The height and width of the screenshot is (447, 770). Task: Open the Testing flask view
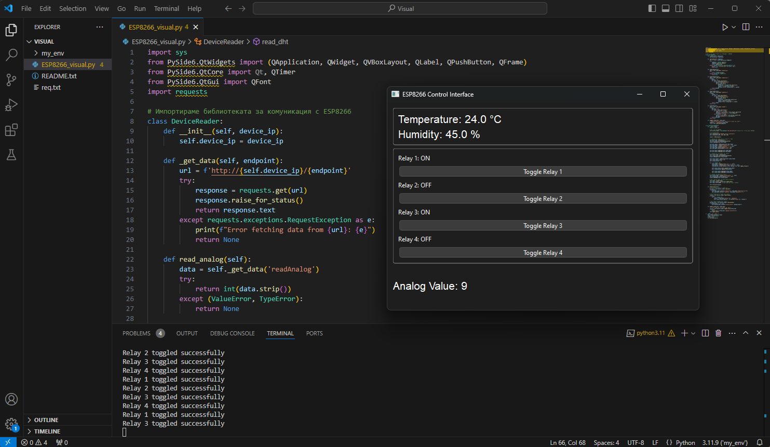tap(11, 154)
